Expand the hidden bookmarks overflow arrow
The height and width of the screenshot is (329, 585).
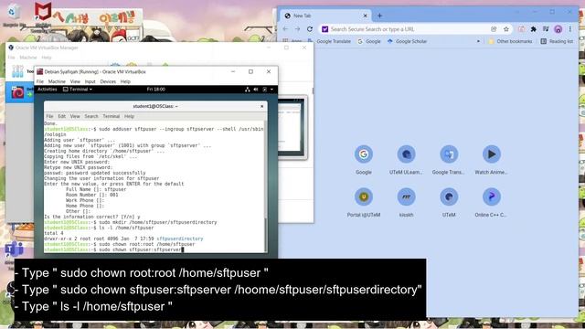478,41
